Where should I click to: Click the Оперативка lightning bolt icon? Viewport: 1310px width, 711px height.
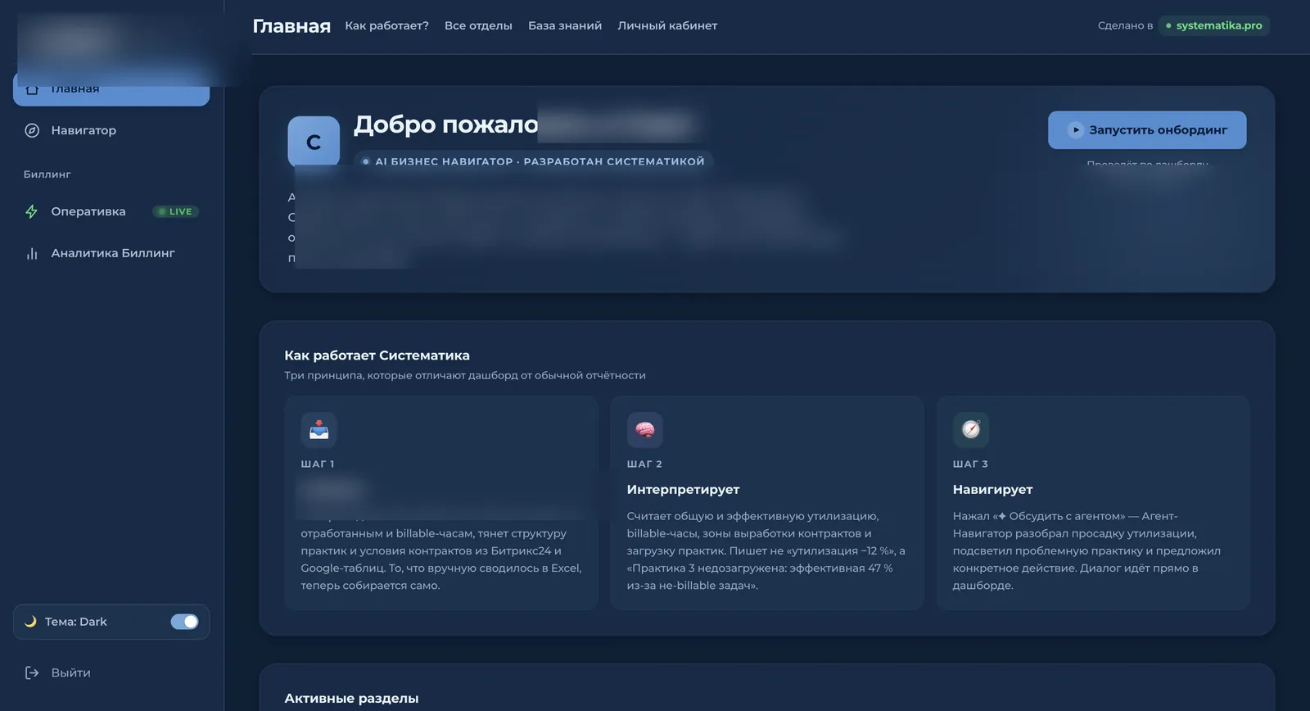[x=32, y=211]
